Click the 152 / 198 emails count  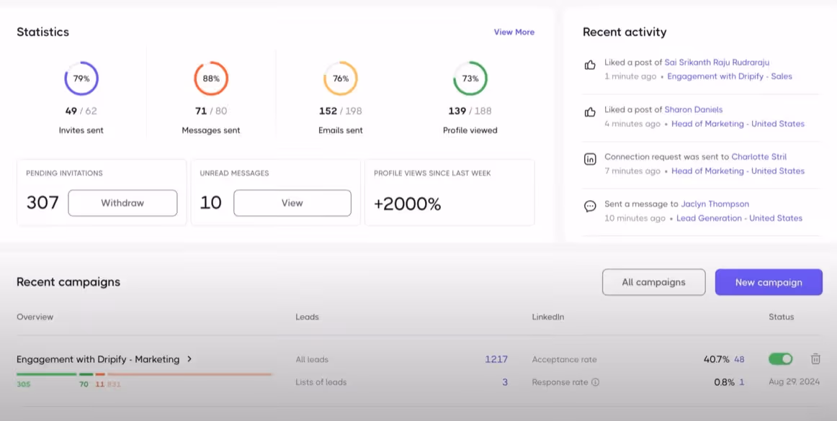(x=341, y=111)
